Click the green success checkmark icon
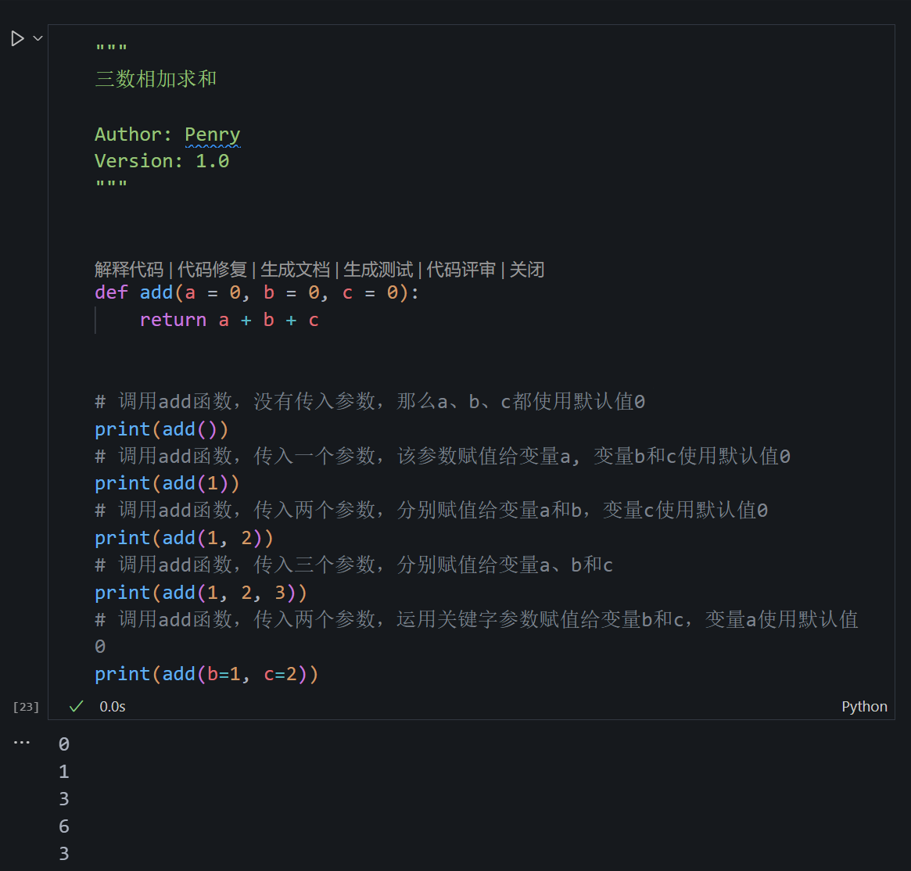 click(x=75, y=706)
